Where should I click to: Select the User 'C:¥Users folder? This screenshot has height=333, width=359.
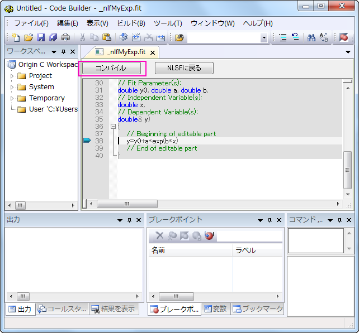pyautogui.click(x=48, y=109)
